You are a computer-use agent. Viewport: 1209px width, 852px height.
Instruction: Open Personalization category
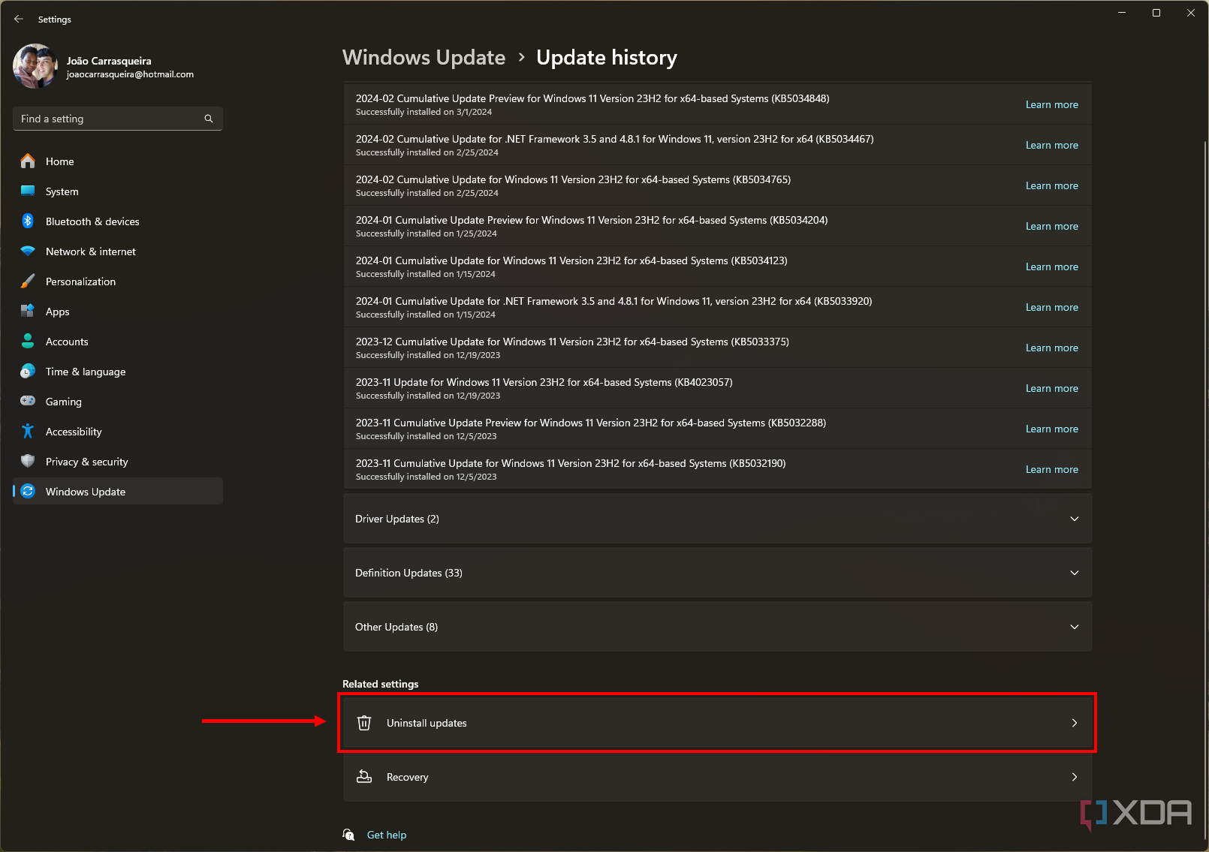click(x=118, y=281)
